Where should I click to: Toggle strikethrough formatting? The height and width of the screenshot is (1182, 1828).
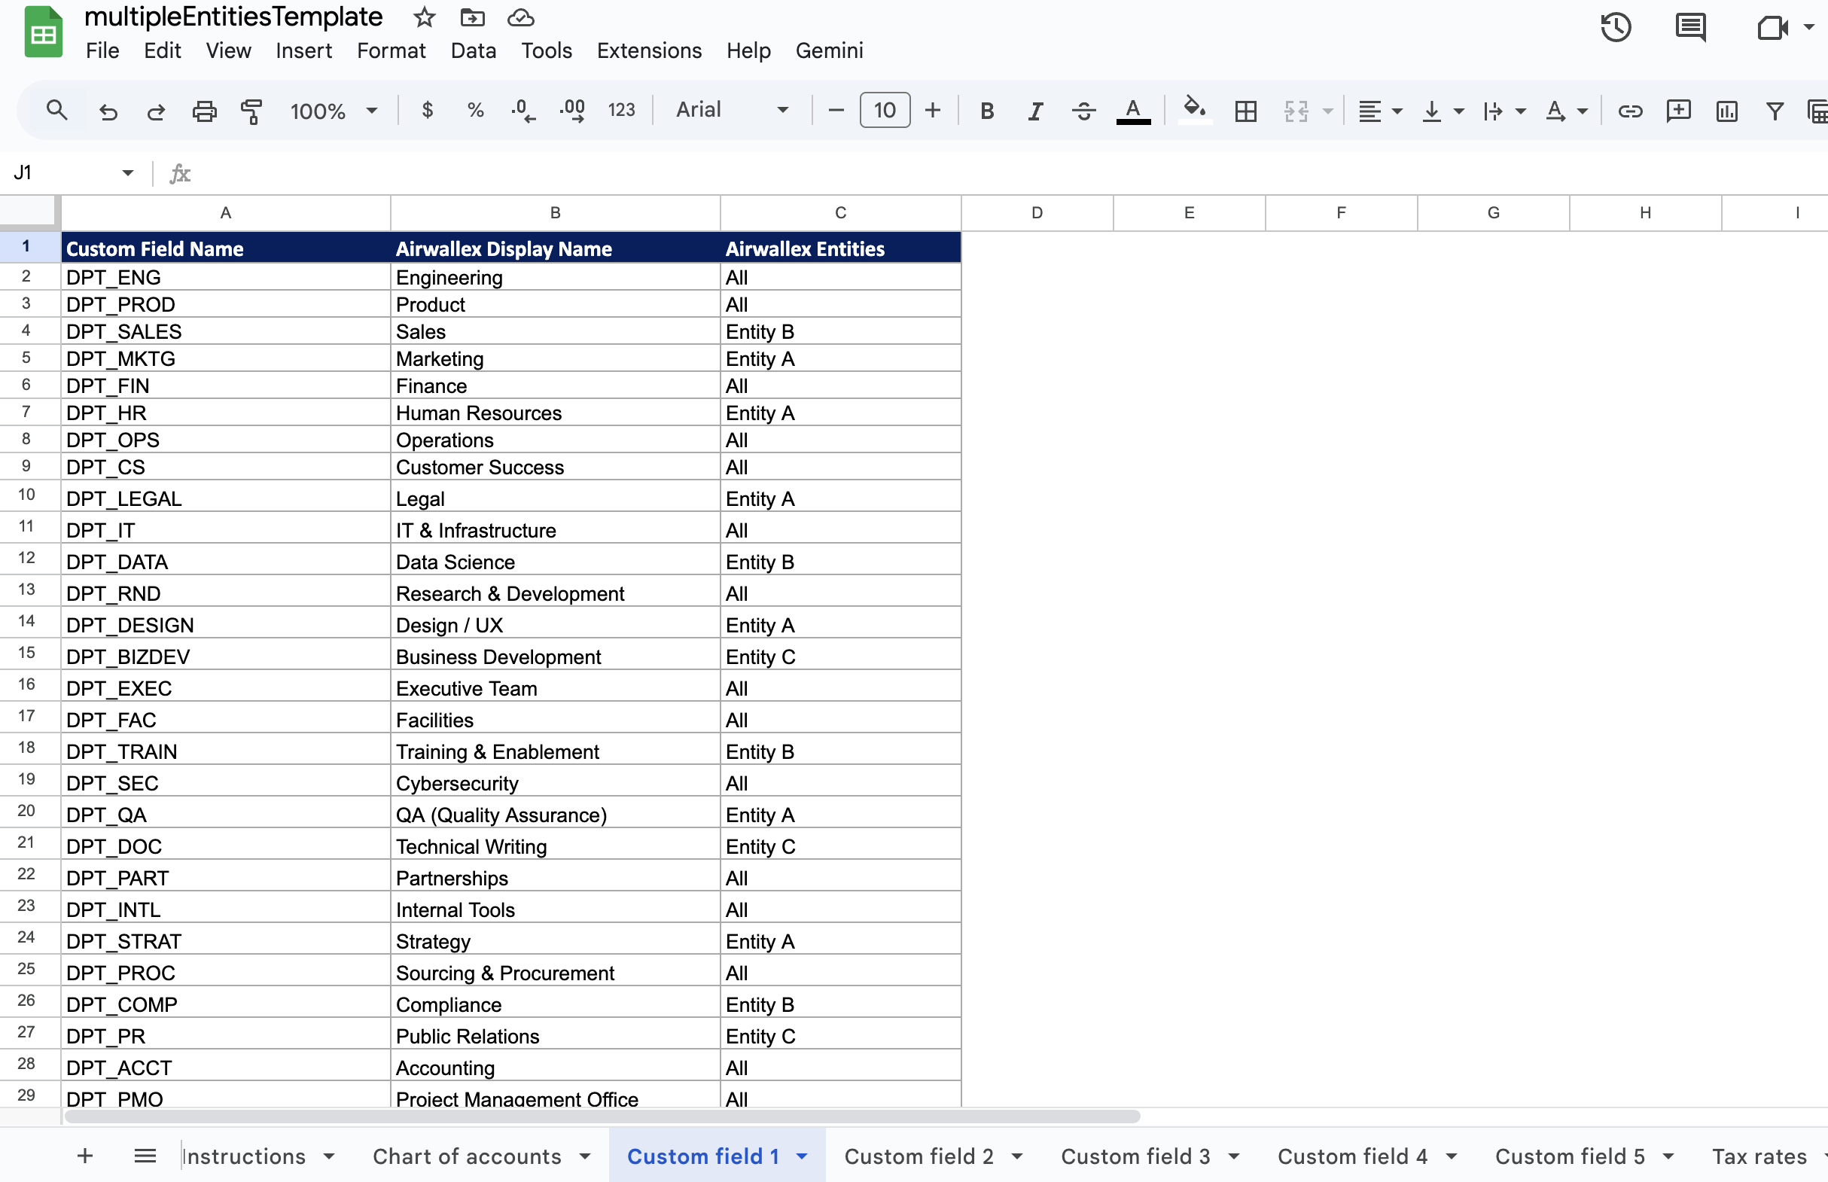(x=1083, y=111)
